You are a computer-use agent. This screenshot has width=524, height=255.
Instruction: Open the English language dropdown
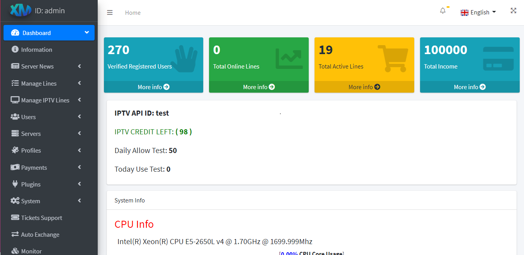coord(478,12)
